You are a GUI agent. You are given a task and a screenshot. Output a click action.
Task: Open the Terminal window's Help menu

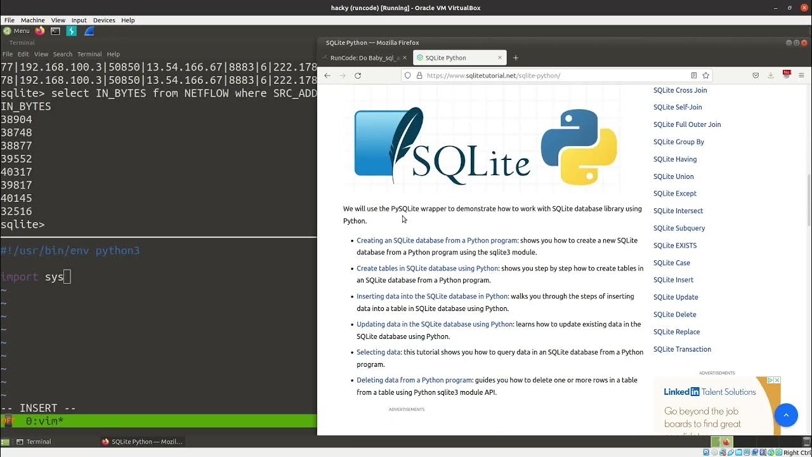pos(114,54)
